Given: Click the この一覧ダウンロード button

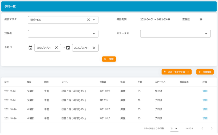Looking at the screenshot, I should 177,72.
